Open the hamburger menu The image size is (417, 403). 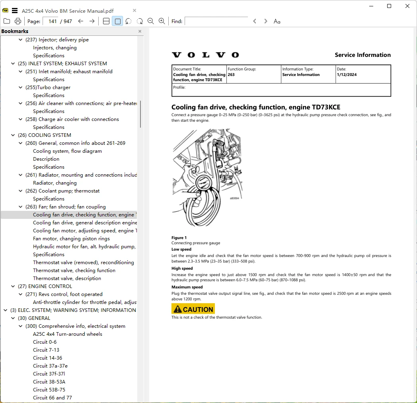point(15,11)
